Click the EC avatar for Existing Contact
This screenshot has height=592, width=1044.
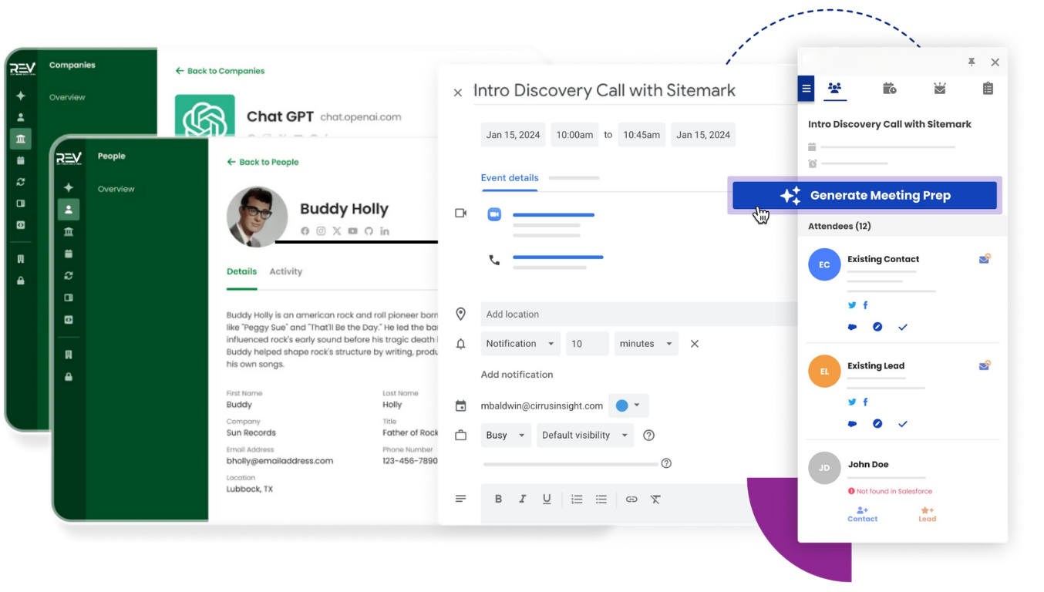pyautogui.click(x=824, y=264)
